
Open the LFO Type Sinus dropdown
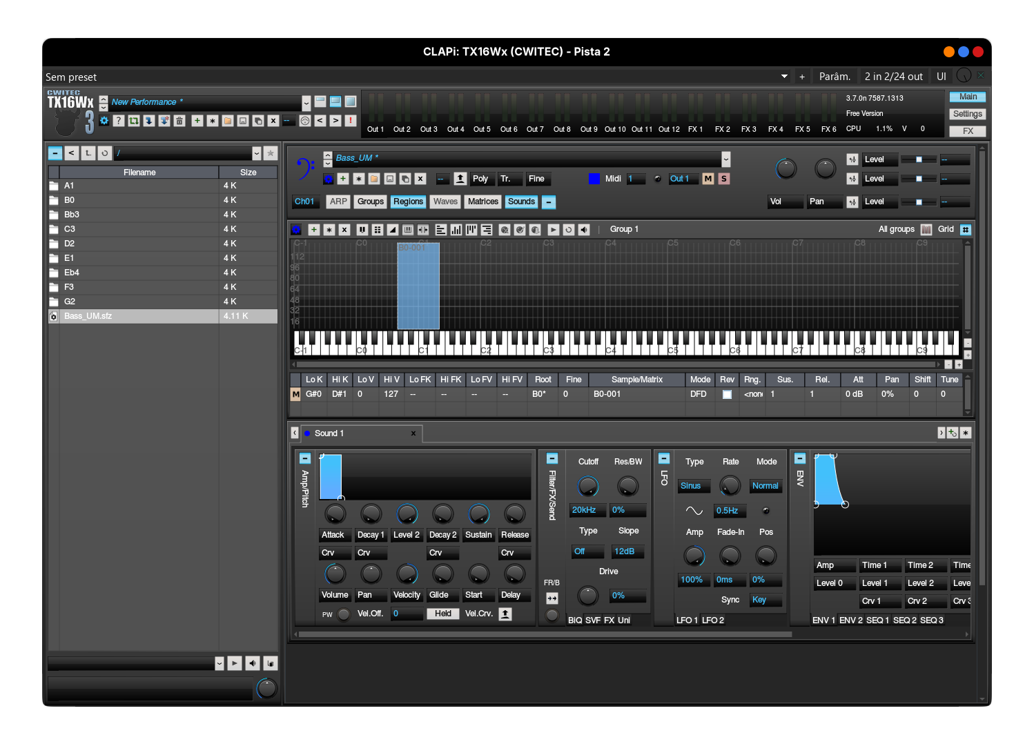[694, 486]
